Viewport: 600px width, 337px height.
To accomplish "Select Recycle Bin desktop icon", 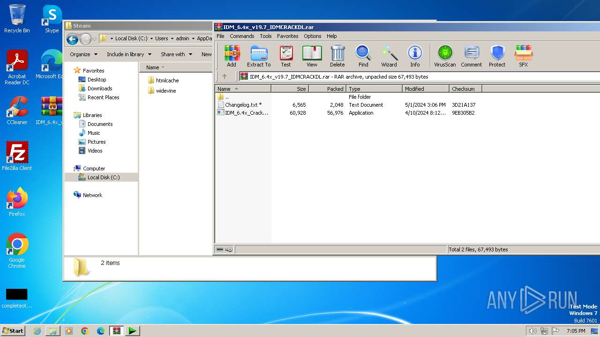I will point(17,19).
